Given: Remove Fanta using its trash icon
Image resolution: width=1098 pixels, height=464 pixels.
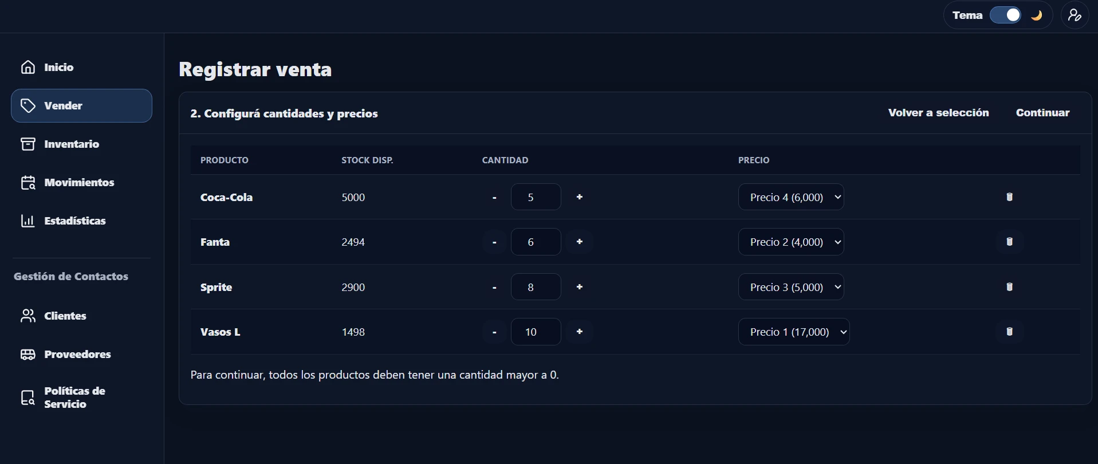Looking at the screenshot, I should [x=1009, y=242].
